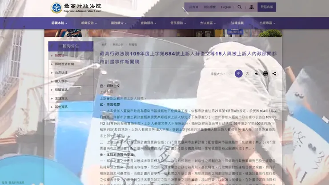Image resolution: width=329 pixels, height=185 pixels.
Task: Click the 首頁 breadcrumb link
Action: point(104,45)
